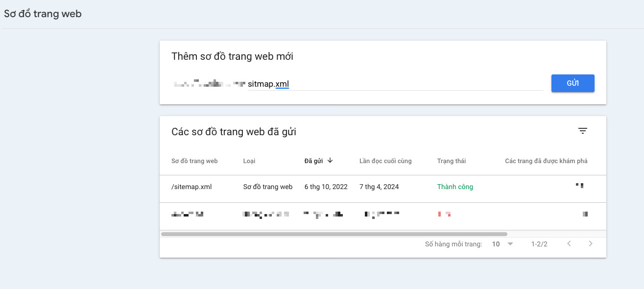Select the next page chevron in pagination
644x289 pixels.
pos(591,243)
